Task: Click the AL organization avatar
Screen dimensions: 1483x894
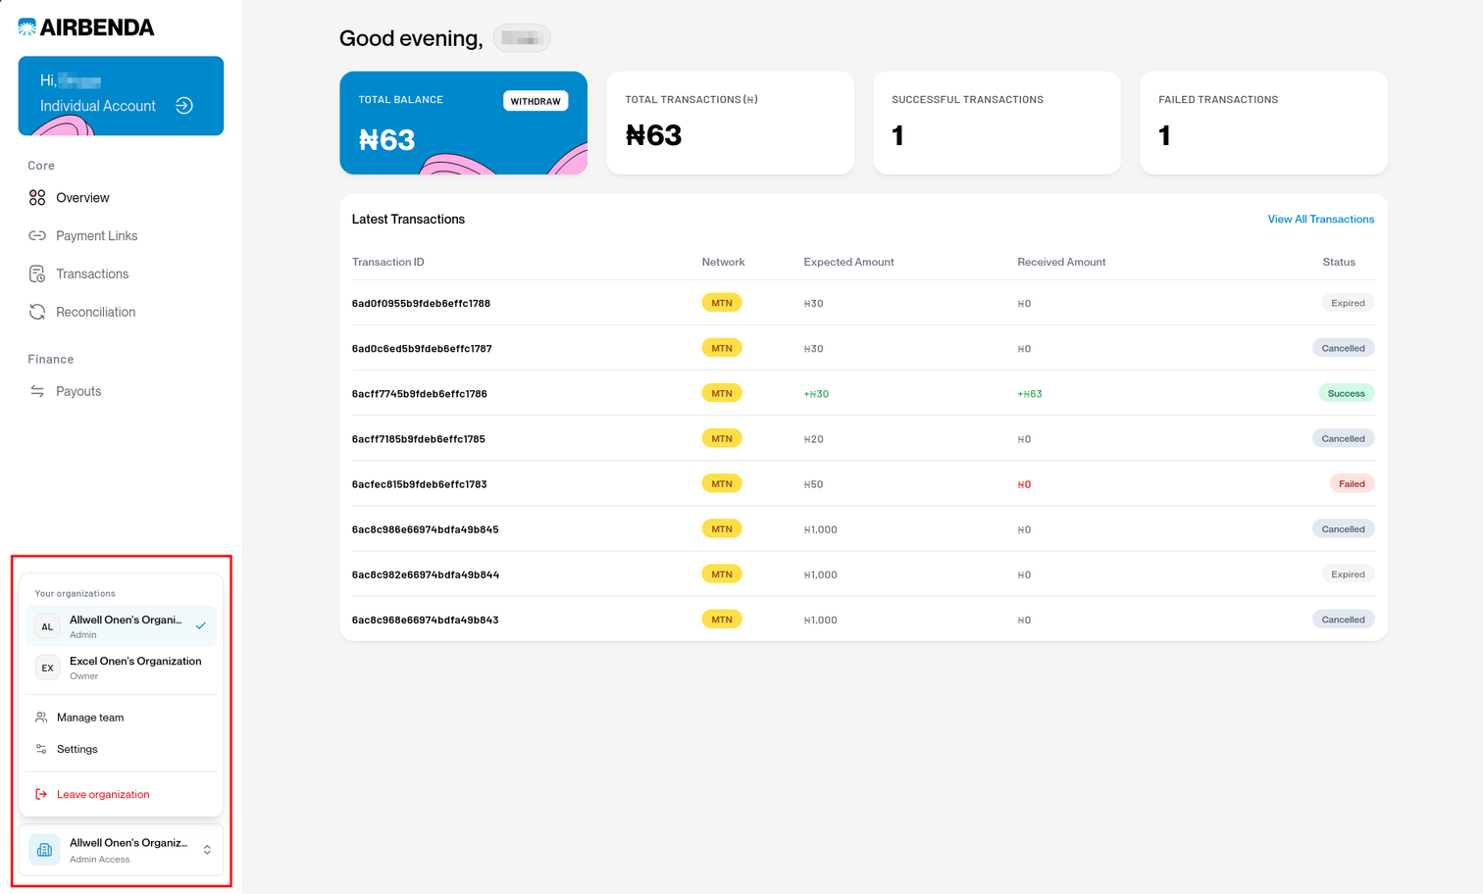Action: [x=47, y=626]
